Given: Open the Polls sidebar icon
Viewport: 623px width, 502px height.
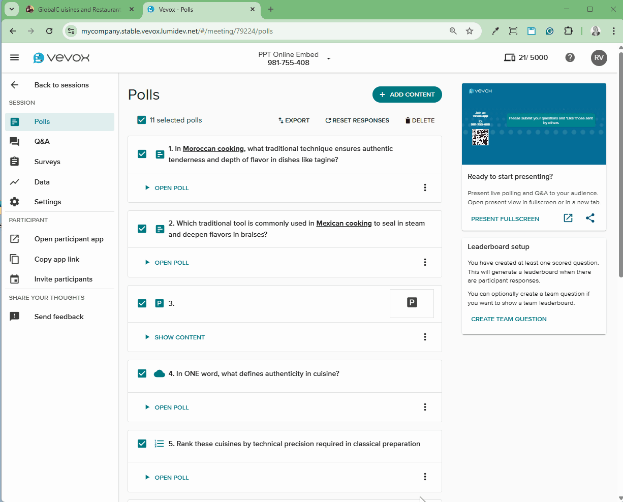Looking at the screenshot, I should (15, 121).
